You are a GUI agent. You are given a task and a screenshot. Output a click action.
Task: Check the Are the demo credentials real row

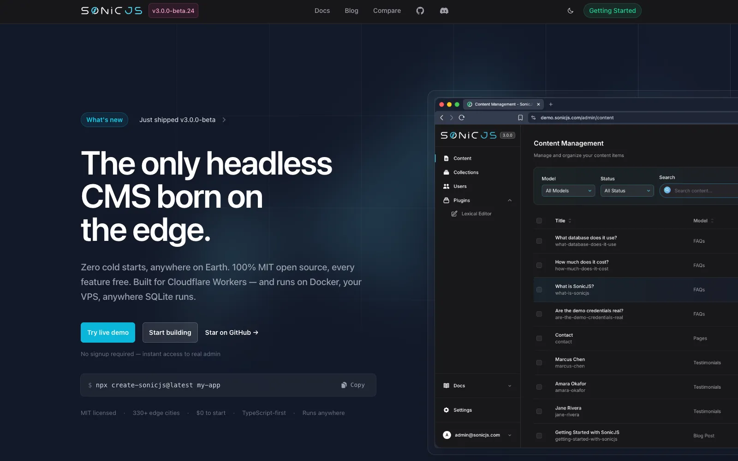[539, 314]
